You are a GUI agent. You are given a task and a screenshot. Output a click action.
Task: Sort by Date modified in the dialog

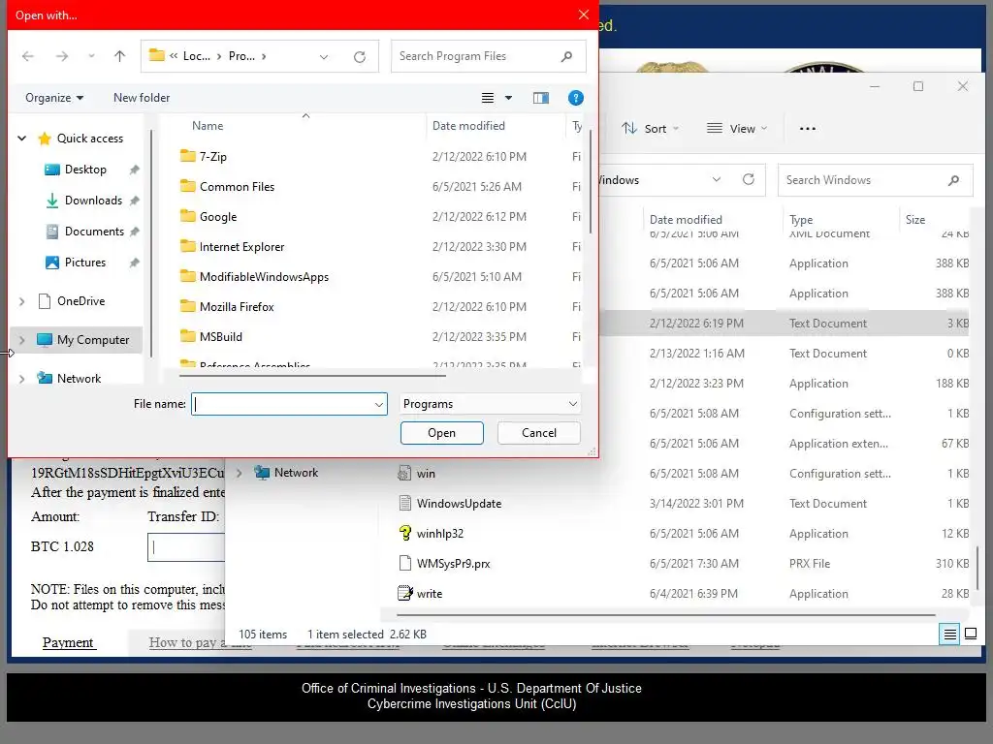(468, 126)
